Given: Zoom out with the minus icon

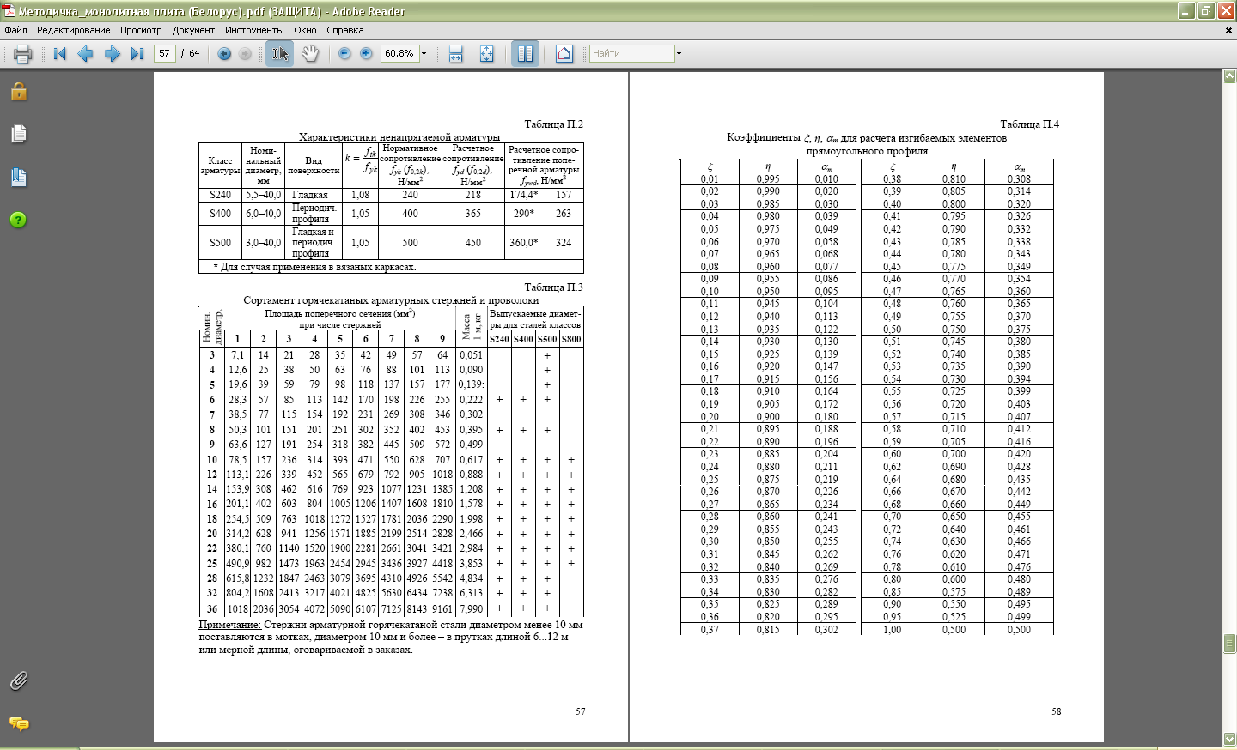Looking at the screenshot, I should point(344,53).
